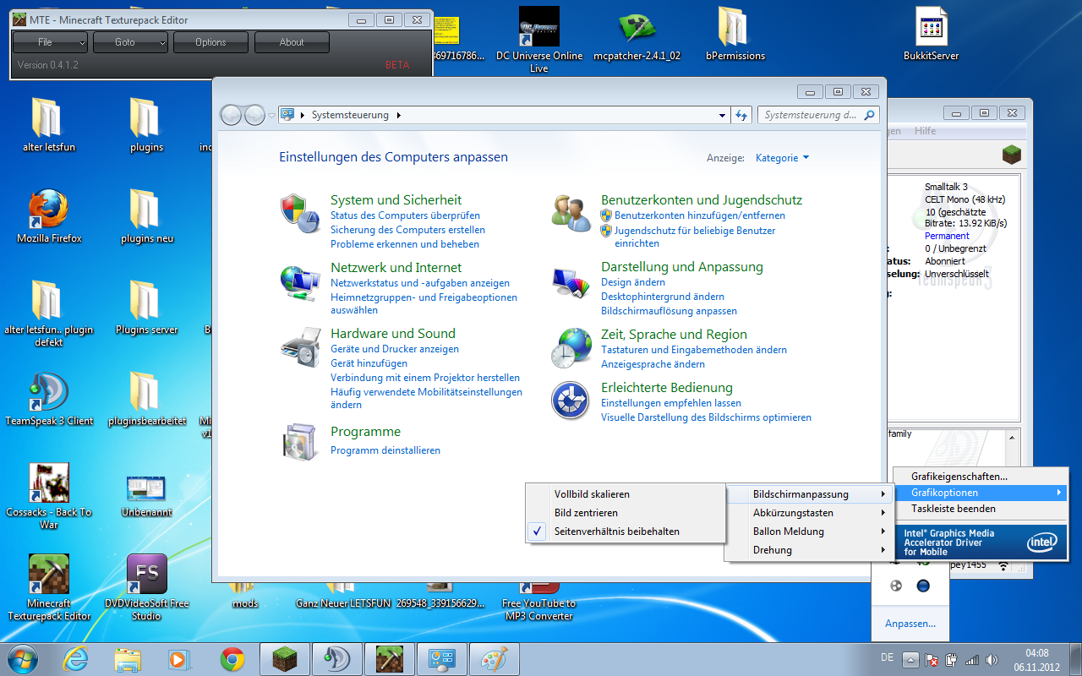
Task: Click the Benutzerkonten und Jugendschutz users icon
Action: pyautogui.click(x=571, y=213)
